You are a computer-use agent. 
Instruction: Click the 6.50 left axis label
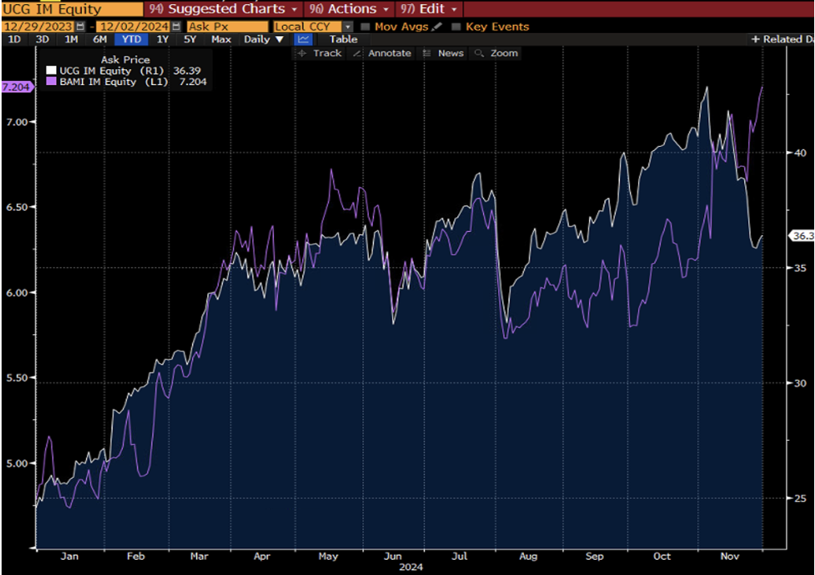(17, 207)
